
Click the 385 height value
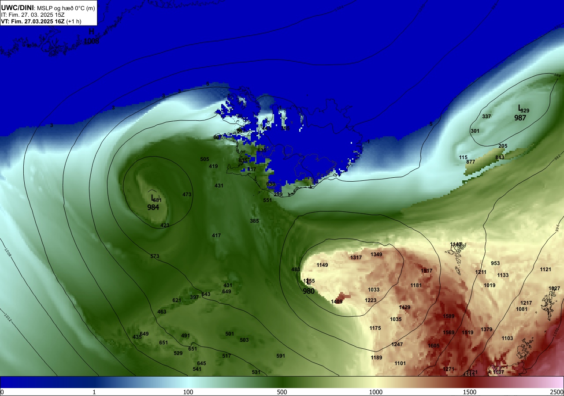pyautogui.click(x=254, y=221)
